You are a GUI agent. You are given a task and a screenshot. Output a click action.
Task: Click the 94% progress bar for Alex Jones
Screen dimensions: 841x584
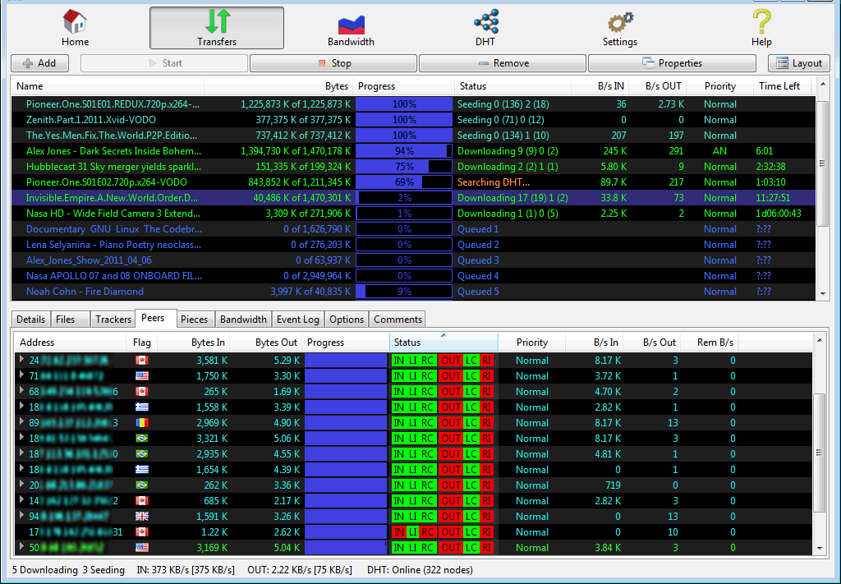(x=404, y=150)
